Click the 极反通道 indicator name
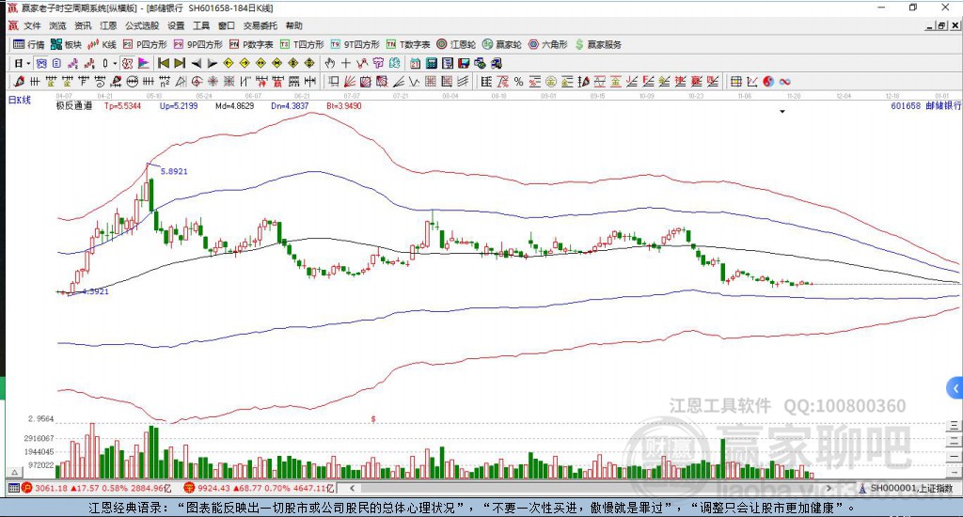The width and height of the screenshot is (963, 517). 74,105
